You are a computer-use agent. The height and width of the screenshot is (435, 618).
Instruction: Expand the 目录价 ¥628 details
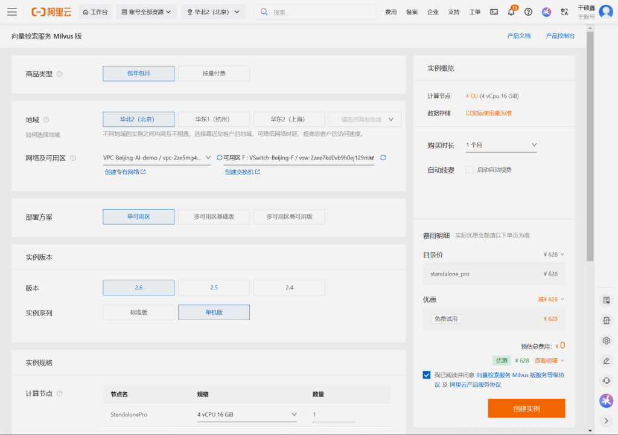[554, 254]
